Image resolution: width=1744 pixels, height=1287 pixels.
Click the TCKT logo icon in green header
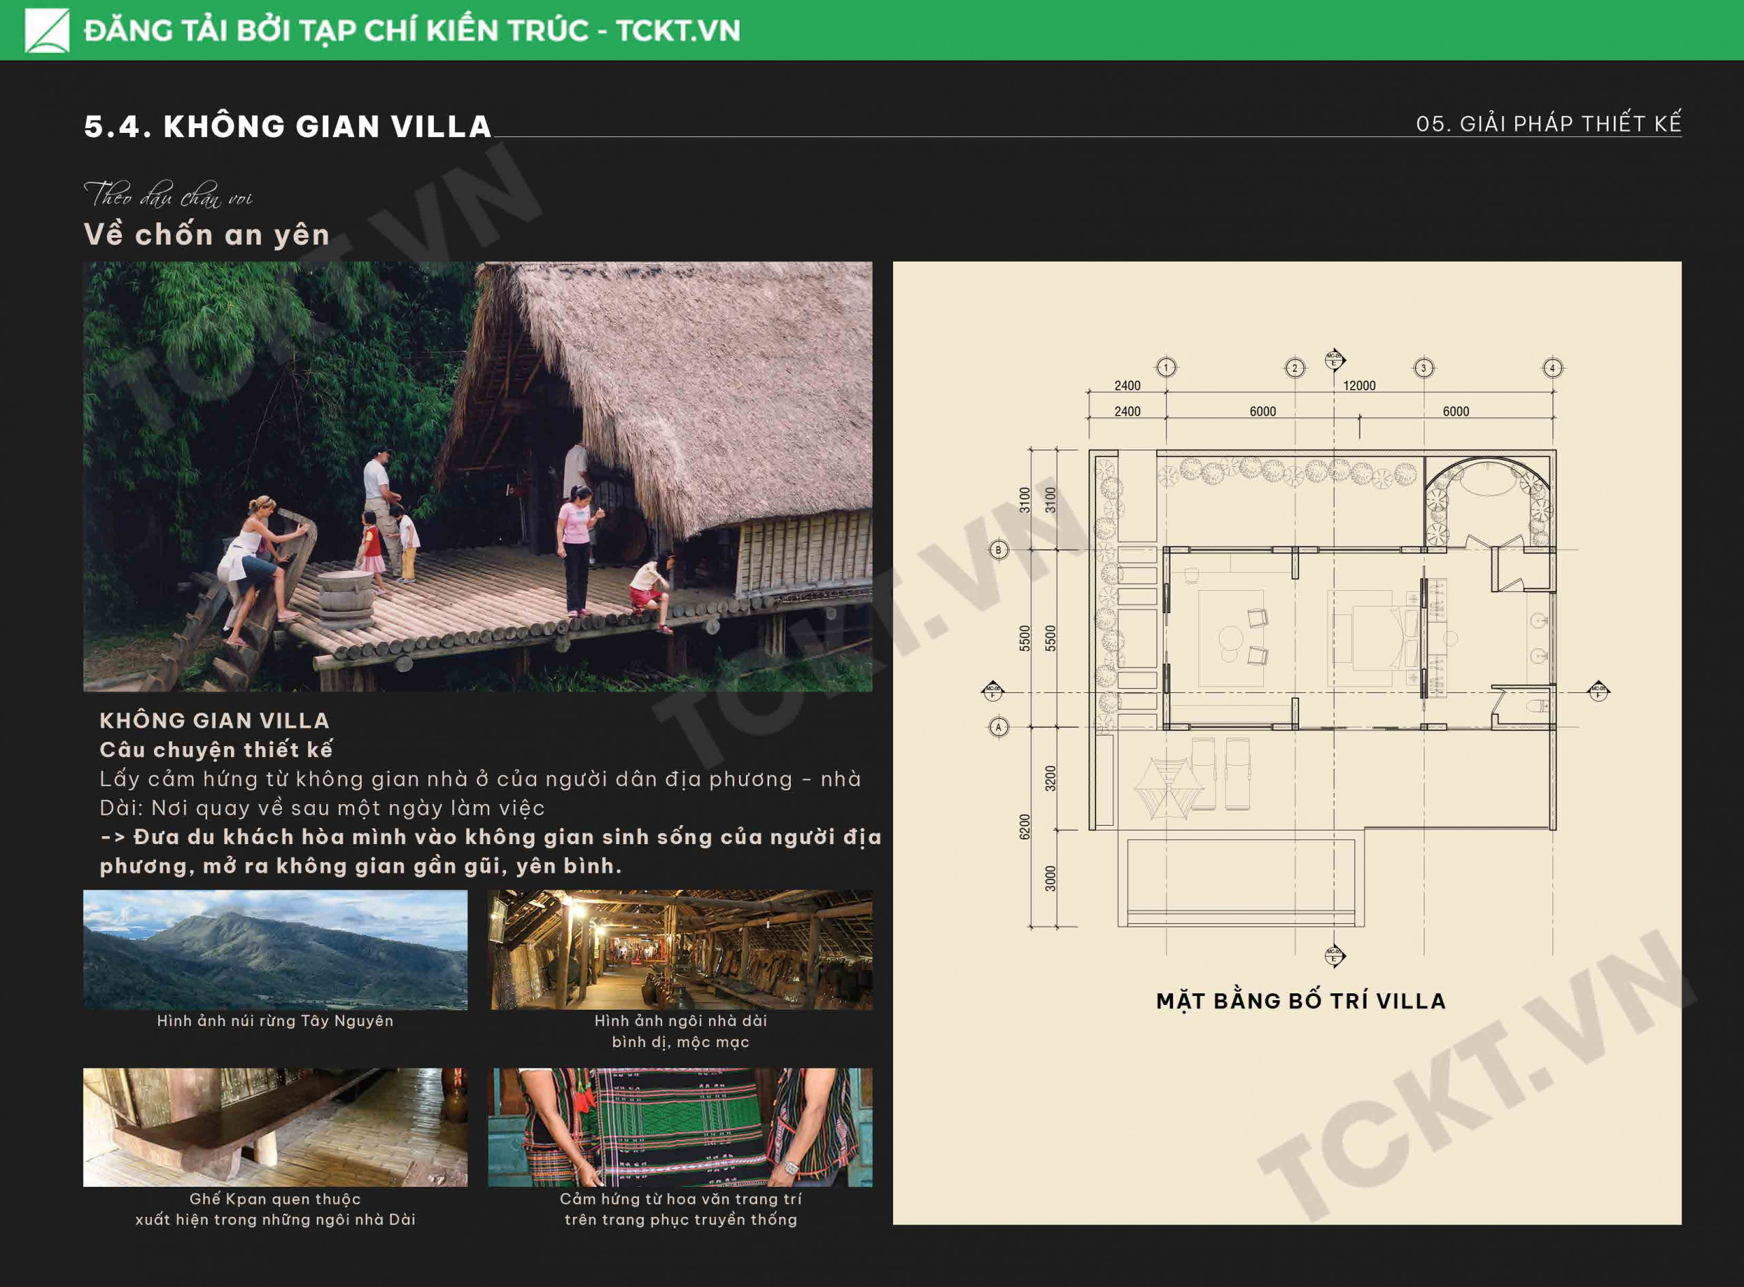point(47,31)
